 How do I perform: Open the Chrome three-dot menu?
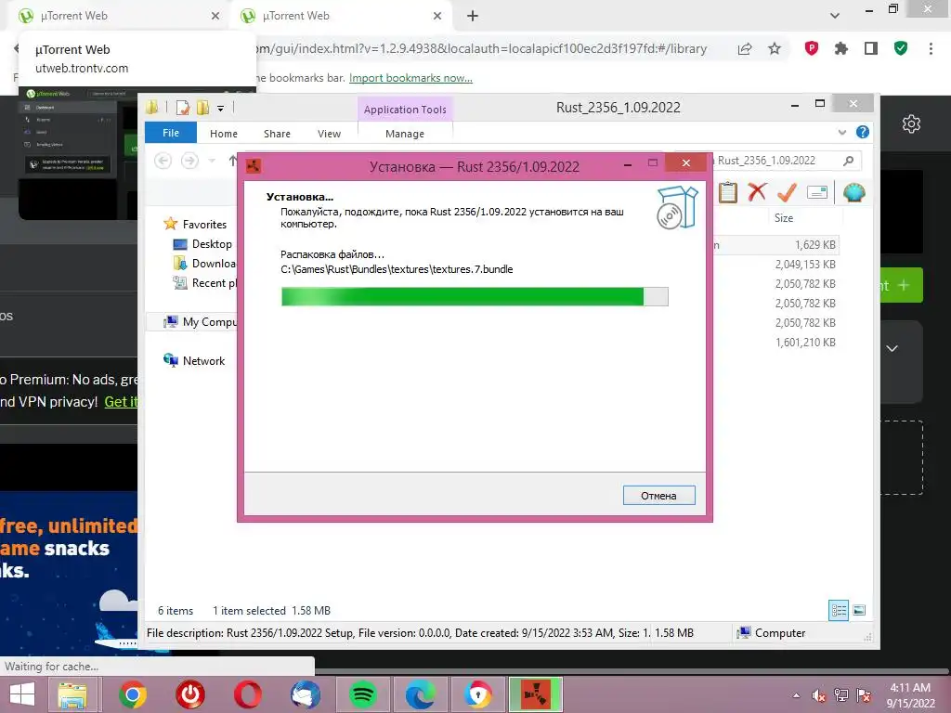click(x=931, y=48)
